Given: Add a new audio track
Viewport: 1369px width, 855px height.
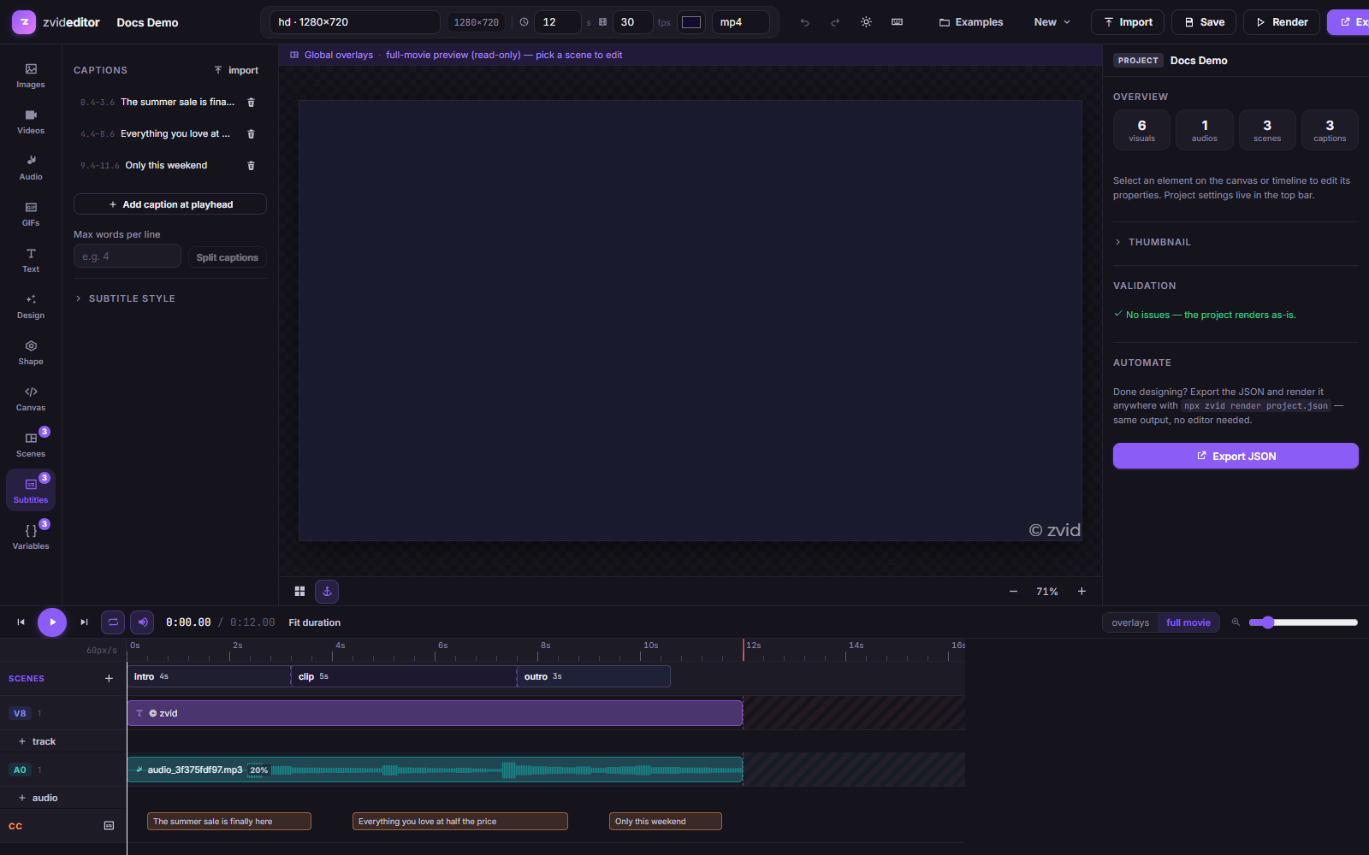Looking at the screenshot, I should tap(39, 798).
